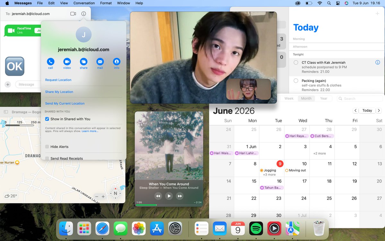Jump to Today in Calendar
The image size is (385, 241).
click(367, 111)
